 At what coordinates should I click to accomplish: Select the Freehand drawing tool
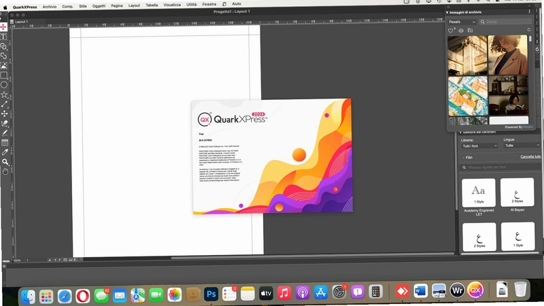tap(5, 133)
